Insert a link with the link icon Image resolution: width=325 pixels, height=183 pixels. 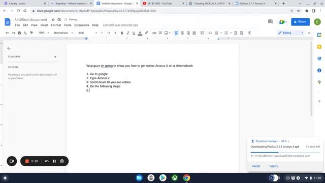pyautogui.click(x=154, y=33)
